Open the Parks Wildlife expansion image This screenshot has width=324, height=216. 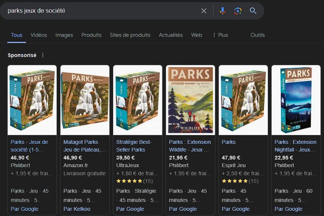click(x=191, y=100)
